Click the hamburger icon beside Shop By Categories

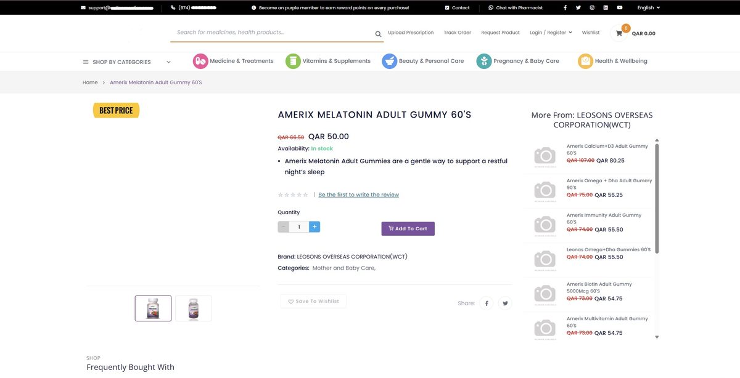86,62
